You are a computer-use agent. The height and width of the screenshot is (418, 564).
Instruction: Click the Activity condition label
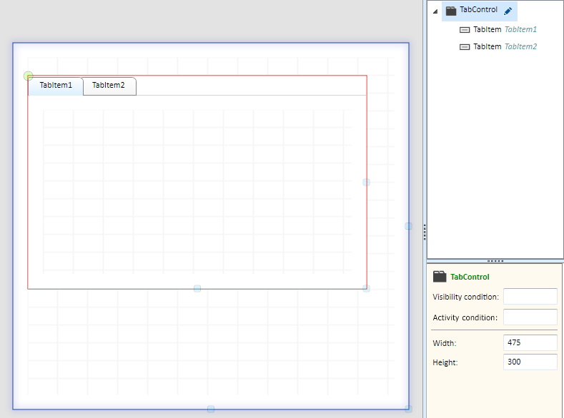click(465, 317)
